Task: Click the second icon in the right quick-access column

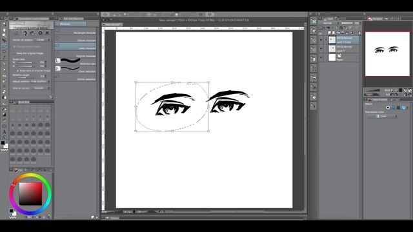Action: pyautogui.click(x=314, y=31)
